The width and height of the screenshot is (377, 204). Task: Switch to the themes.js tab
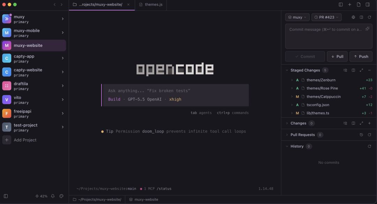pos(151,5)
